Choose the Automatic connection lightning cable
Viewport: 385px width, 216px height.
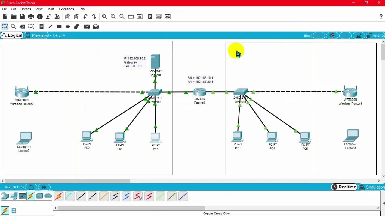pyautogui.click(x=59, y=196)
